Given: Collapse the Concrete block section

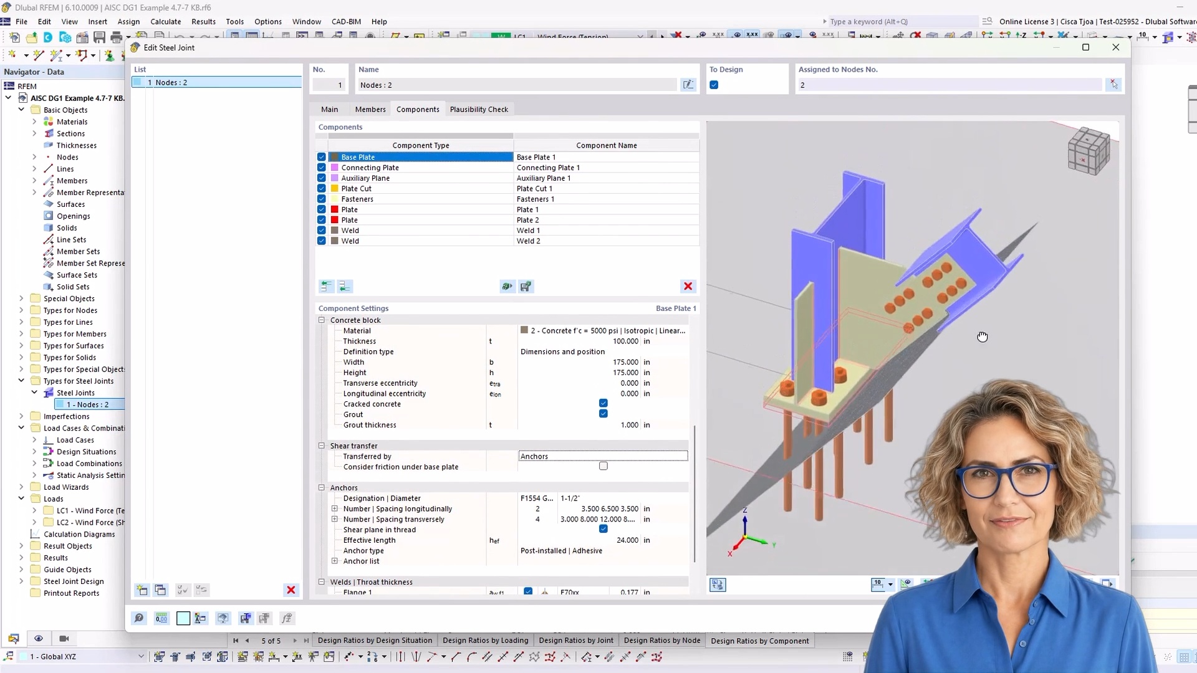Looking at the screenshot, I should click(322, 320).
